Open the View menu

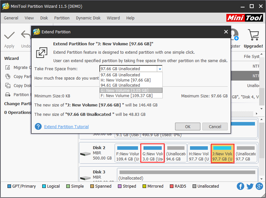coord(29,18)
